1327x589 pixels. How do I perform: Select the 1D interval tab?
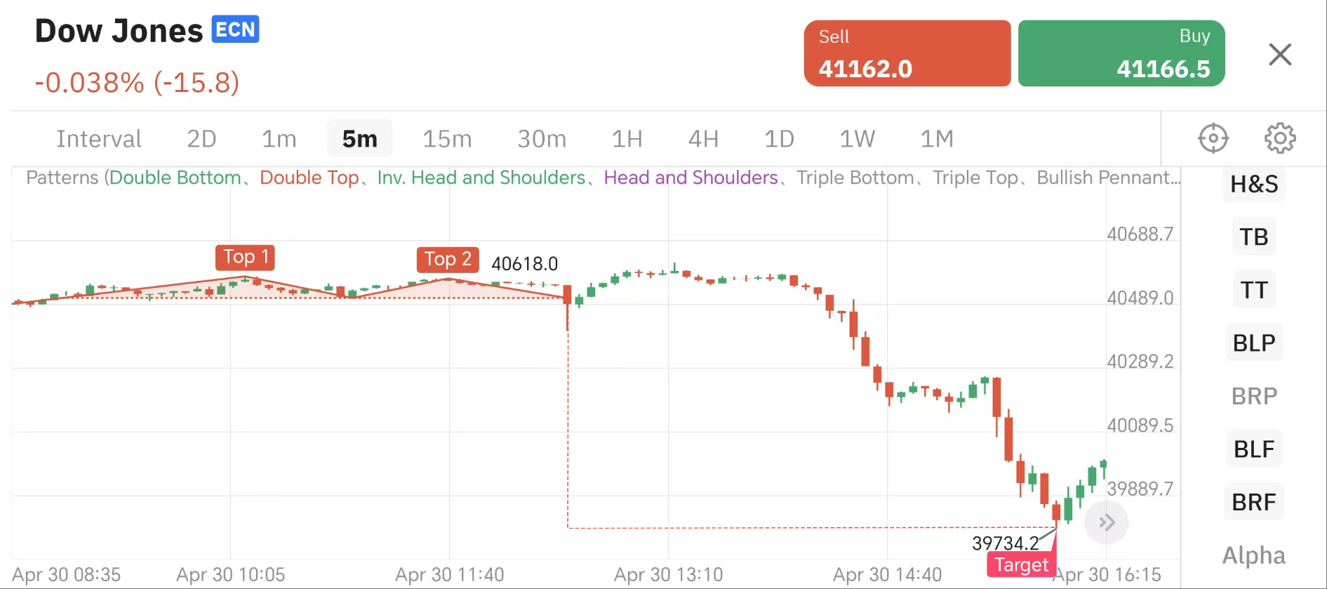pos(779,139)
